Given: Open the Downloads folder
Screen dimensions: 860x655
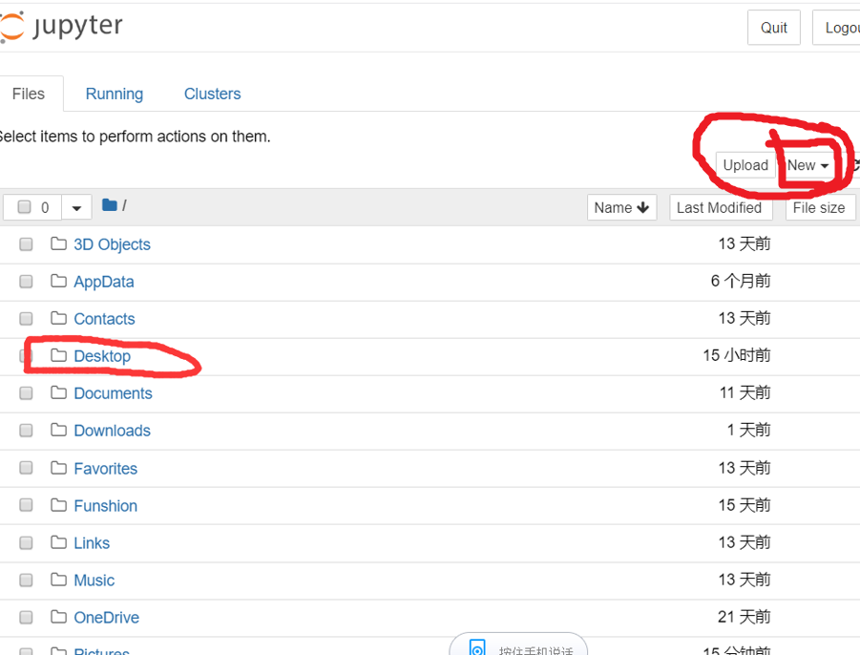Looking at the screenshot, I should click(x=112, y=431).
